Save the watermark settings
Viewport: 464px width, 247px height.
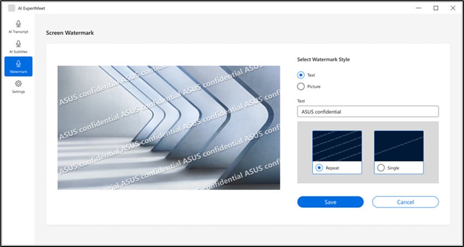[x=330, y=202]
